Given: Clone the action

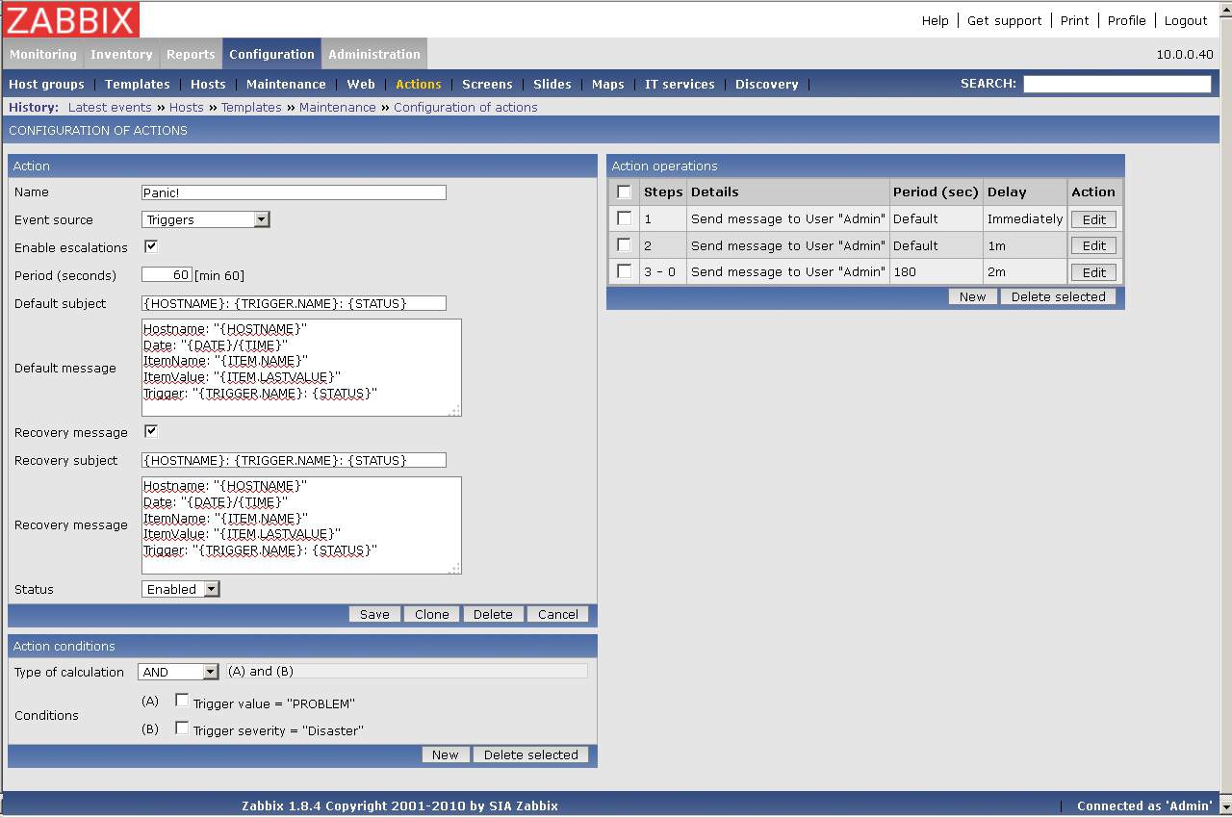Looking at the screenshot, I should pos(432,614).
